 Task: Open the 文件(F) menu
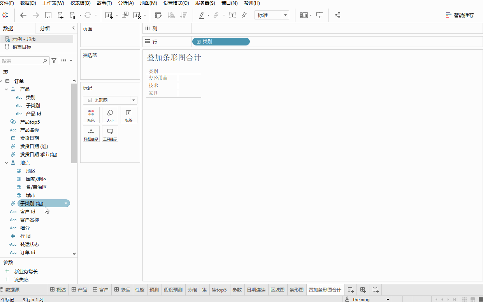[7, 3]
